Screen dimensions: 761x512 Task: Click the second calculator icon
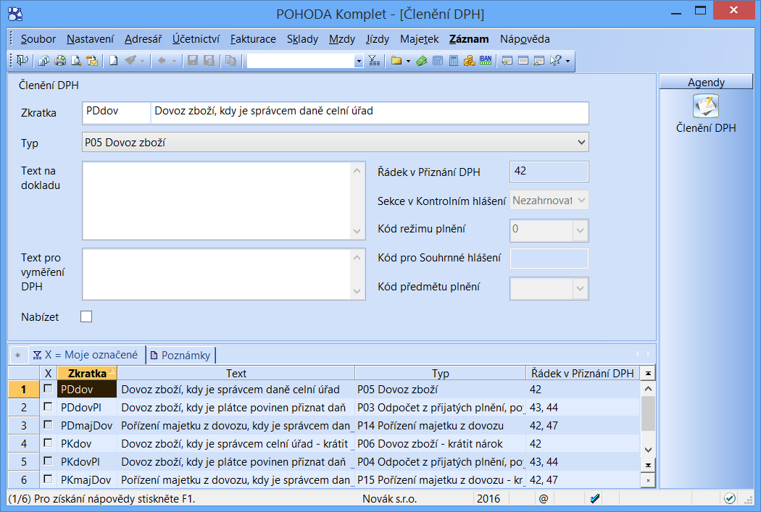[x=453, y=61]
